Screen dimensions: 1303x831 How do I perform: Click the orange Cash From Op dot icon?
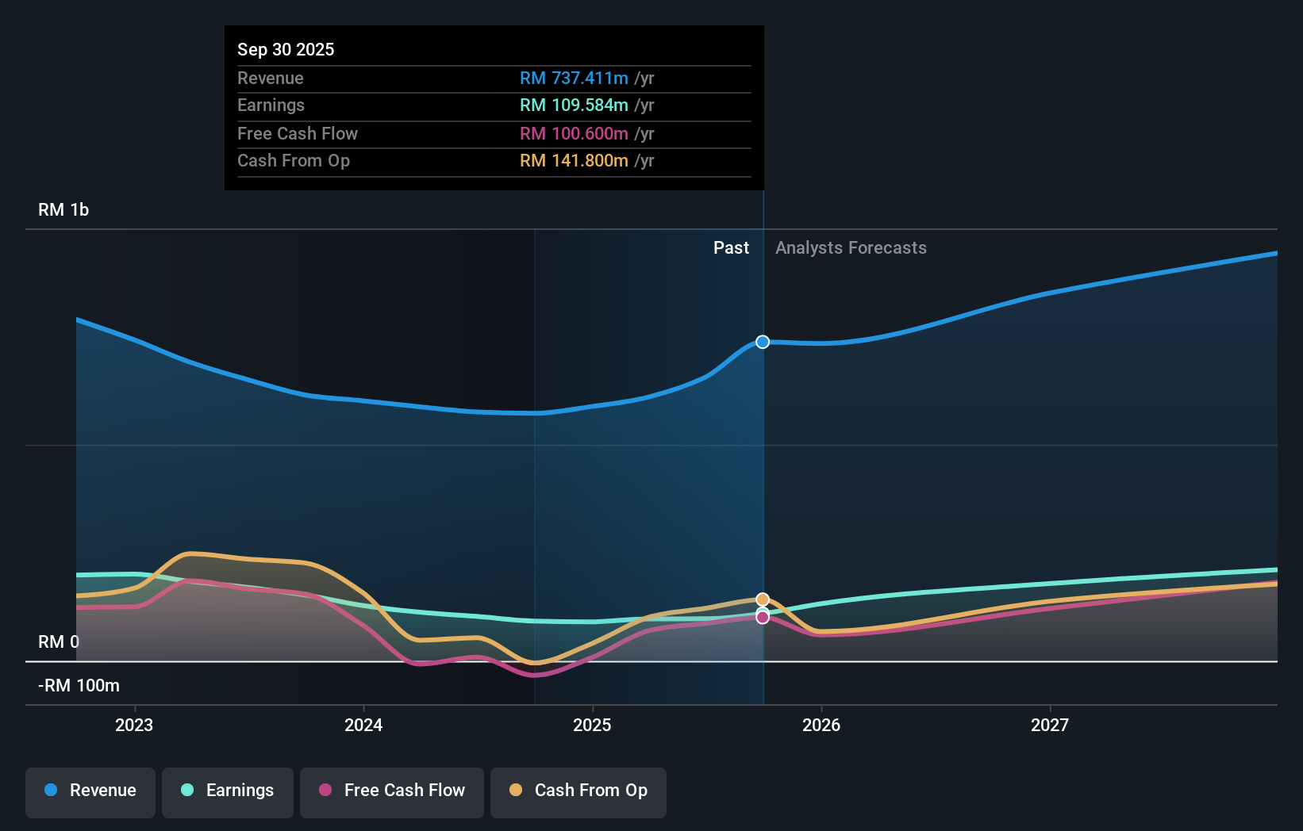[516, 791]
